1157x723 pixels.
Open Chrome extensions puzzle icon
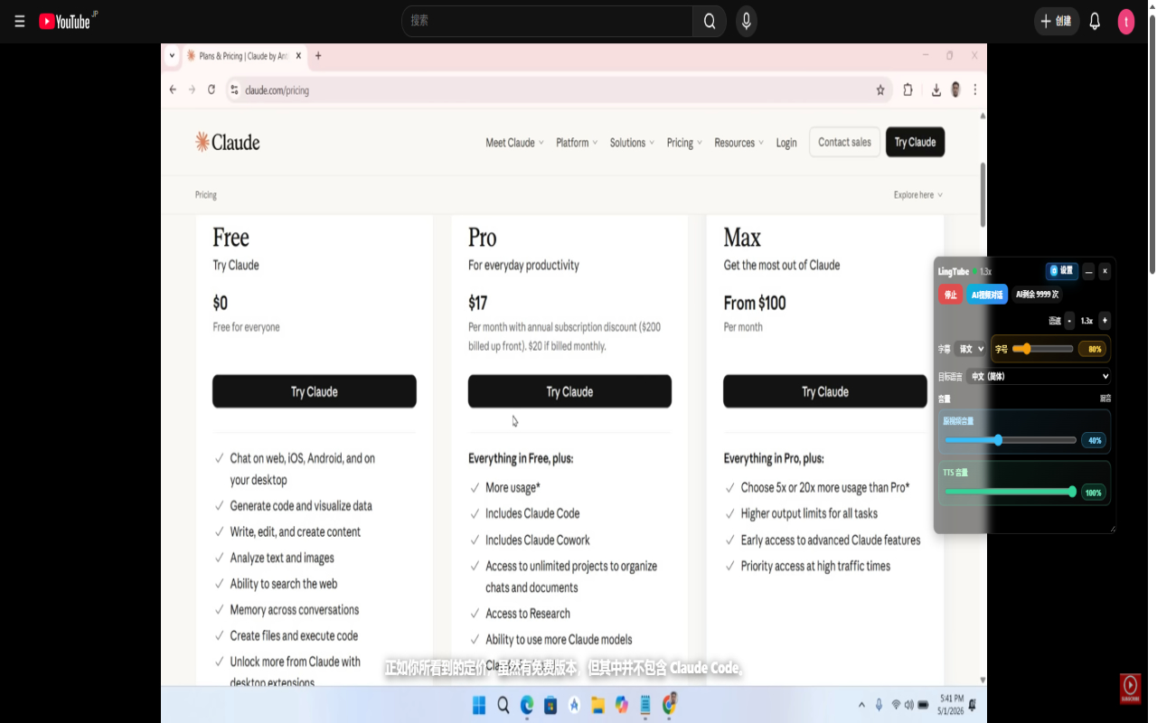pos(908,89)
